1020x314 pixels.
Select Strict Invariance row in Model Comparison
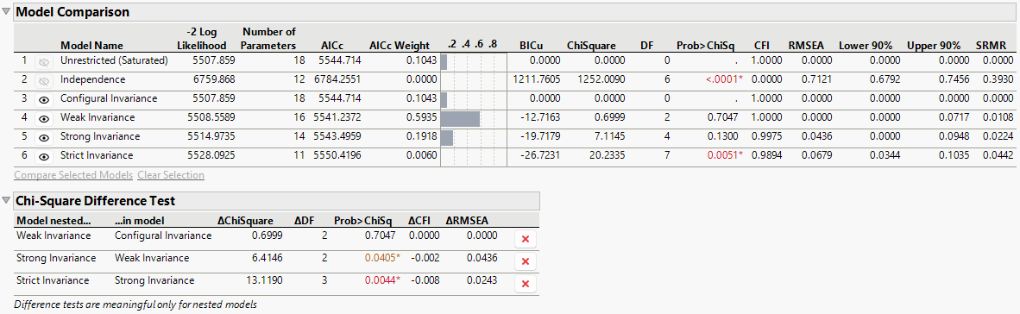[513, 156]
